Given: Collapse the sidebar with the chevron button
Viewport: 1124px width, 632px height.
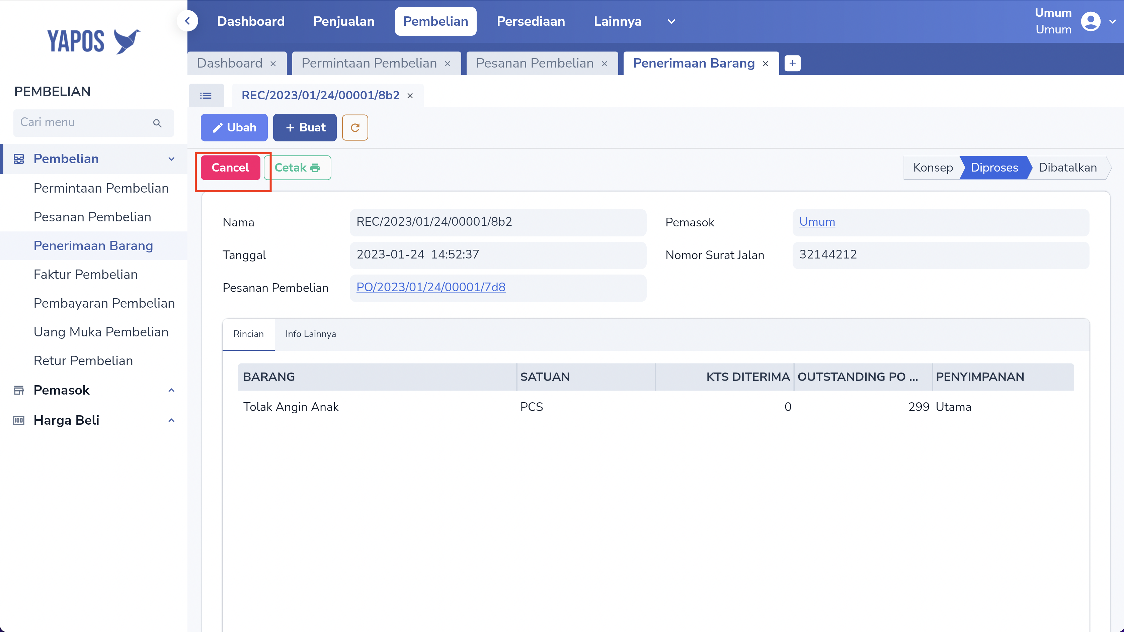Looking at the screenshot, I should pyautogui.click(x=187, y=21).
